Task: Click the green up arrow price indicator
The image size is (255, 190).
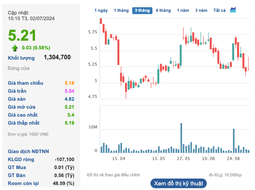Action: click(x=15, y=48)
